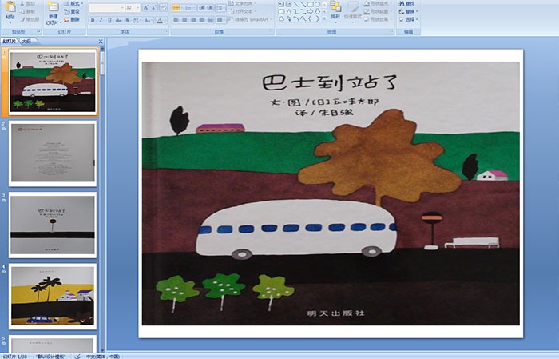Clear all formatting with eraser icon

click(x=164, y=7)
